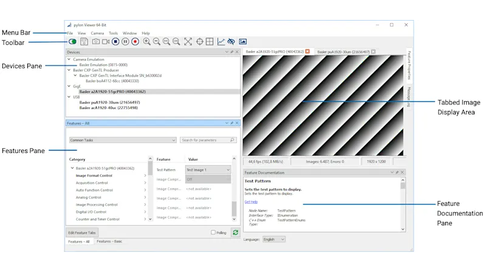Click the Get Help link

click(x=251, y=201)
